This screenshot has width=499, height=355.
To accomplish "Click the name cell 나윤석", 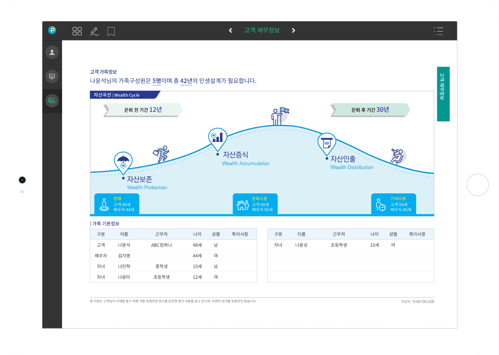I will tap(124, 245).
